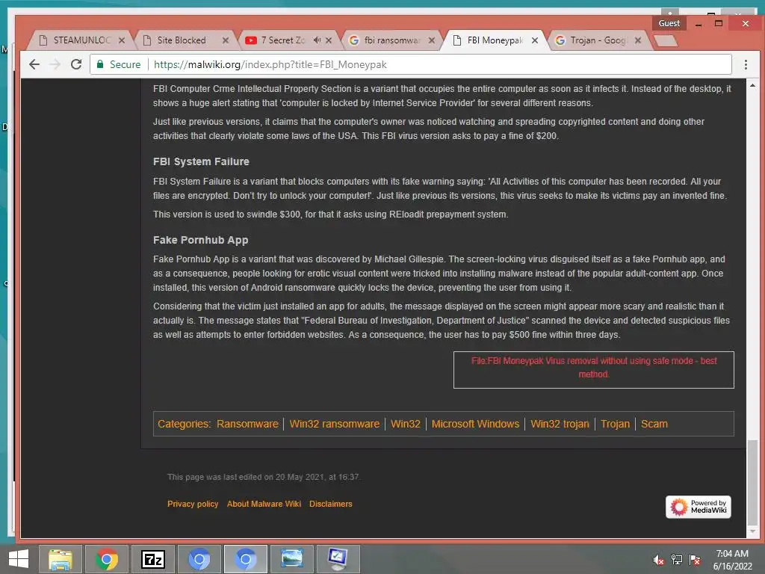
Task: Switch to the STEAMUNLOCKED tab
Action: pos(81,40)
